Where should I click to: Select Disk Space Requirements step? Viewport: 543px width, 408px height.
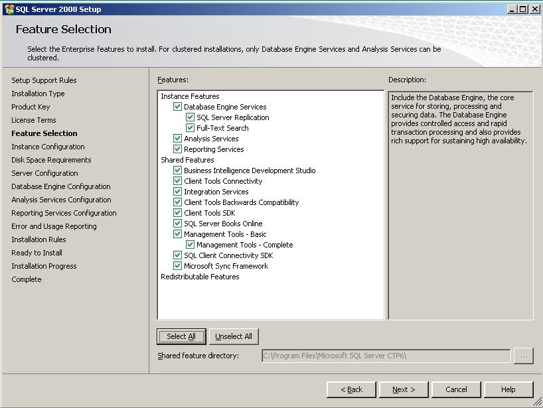51,160
